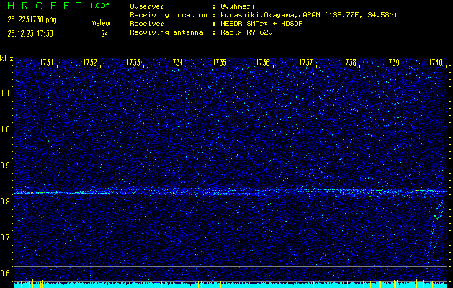Click the 25.12.23 17:30 date text
Viewport: 453px width, 288px height.
pyautogui.click(x=33, y=33)
